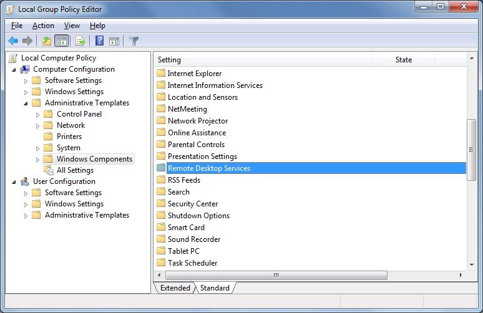Open Help via blue question mark icon
483x313 pixels.
(x=100, y=41)
